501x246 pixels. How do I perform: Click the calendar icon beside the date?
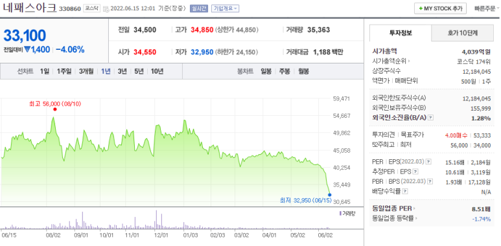[x=106, y=9]
